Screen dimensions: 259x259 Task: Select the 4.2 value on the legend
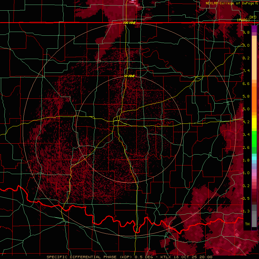coord(246,122)
